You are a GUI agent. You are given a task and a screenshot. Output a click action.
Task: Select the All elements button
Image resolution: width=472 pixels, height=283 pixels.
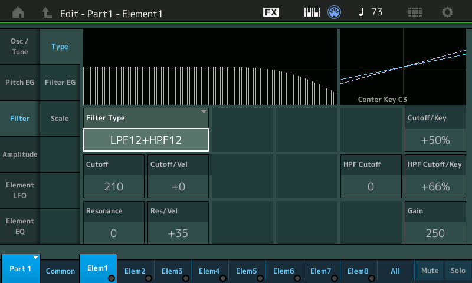(x=395, y=271)
